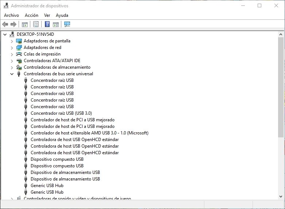Expand Controladoras ATA/ATAPI IDE
The image size is (285, 209).
[x=12, y=61]
